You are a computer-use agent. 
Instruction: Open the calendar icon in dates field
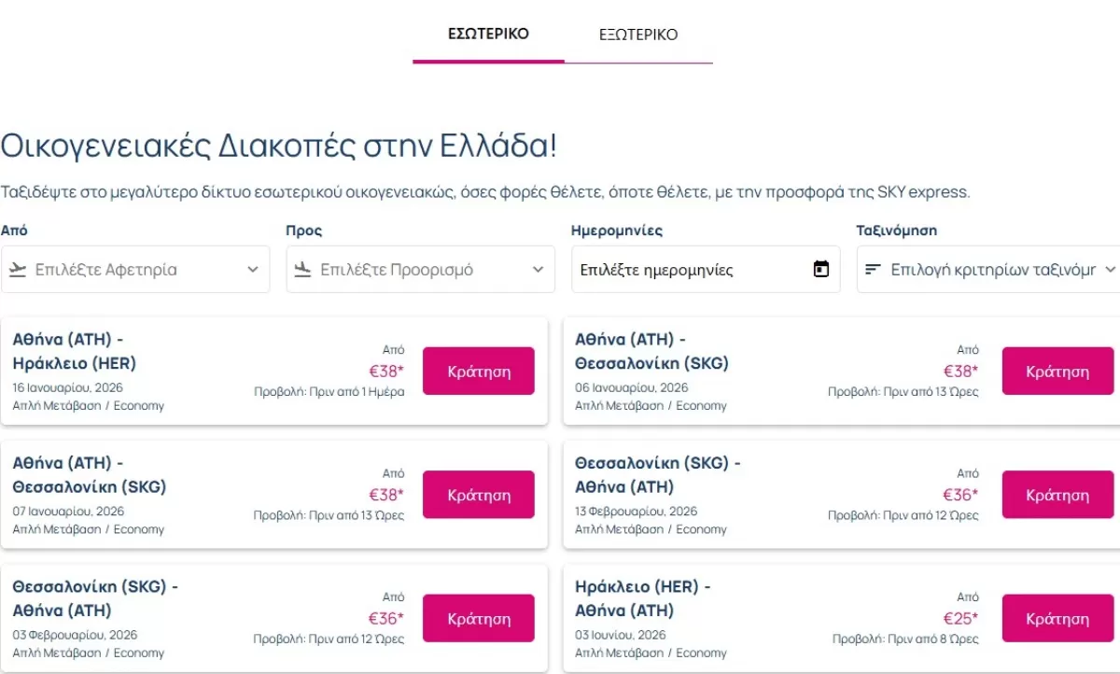(x=821, y=270)
